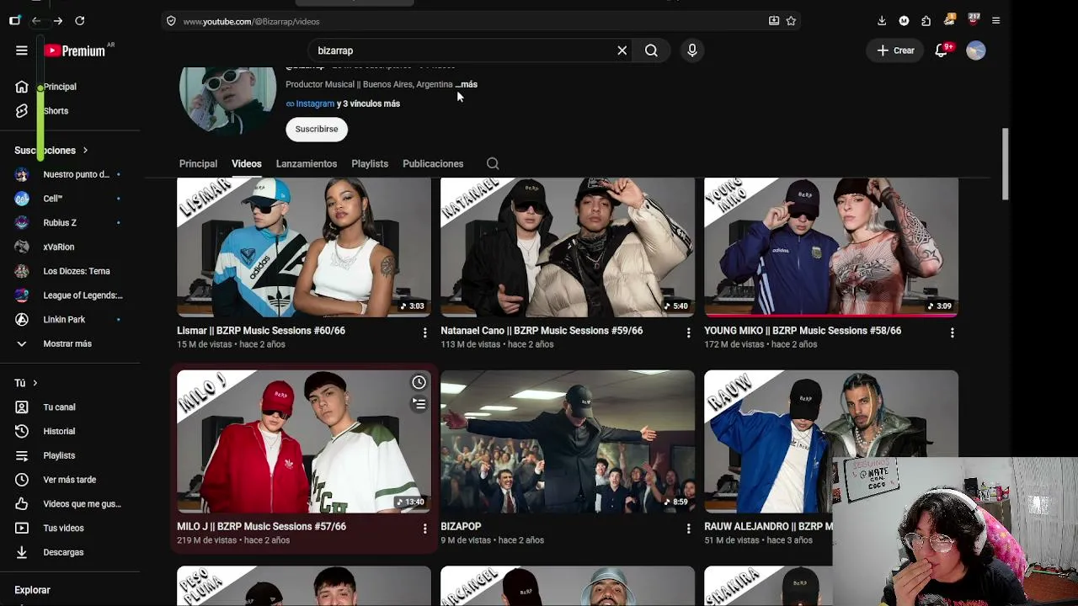
Task: Click the site security shield icon
Action: coord(171,21)
